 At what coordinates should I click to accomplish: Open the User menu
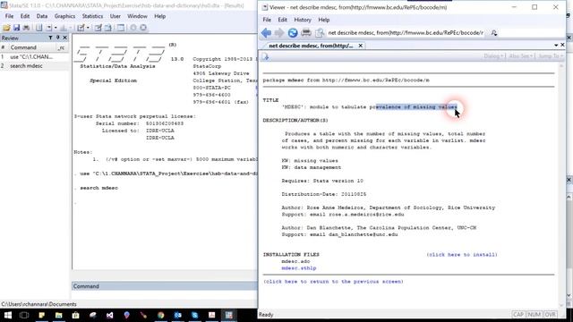(115, 16)
